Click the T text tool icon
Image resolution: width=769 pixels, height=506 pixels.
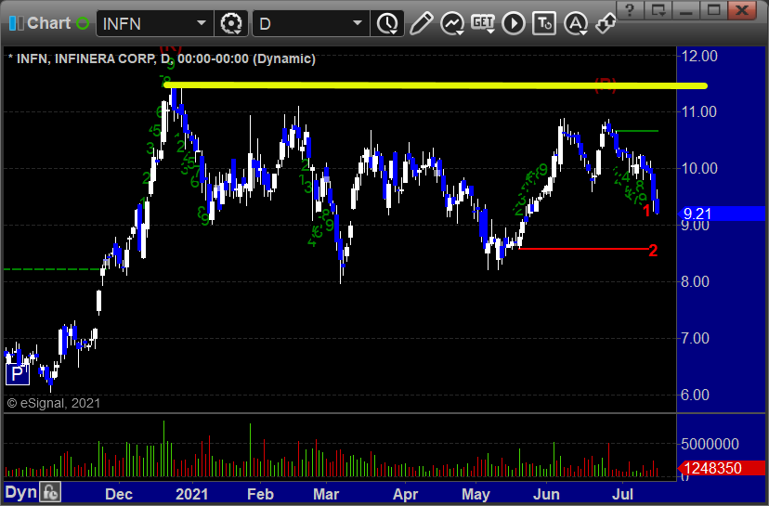pyautogui.click(x=544, y=23)
